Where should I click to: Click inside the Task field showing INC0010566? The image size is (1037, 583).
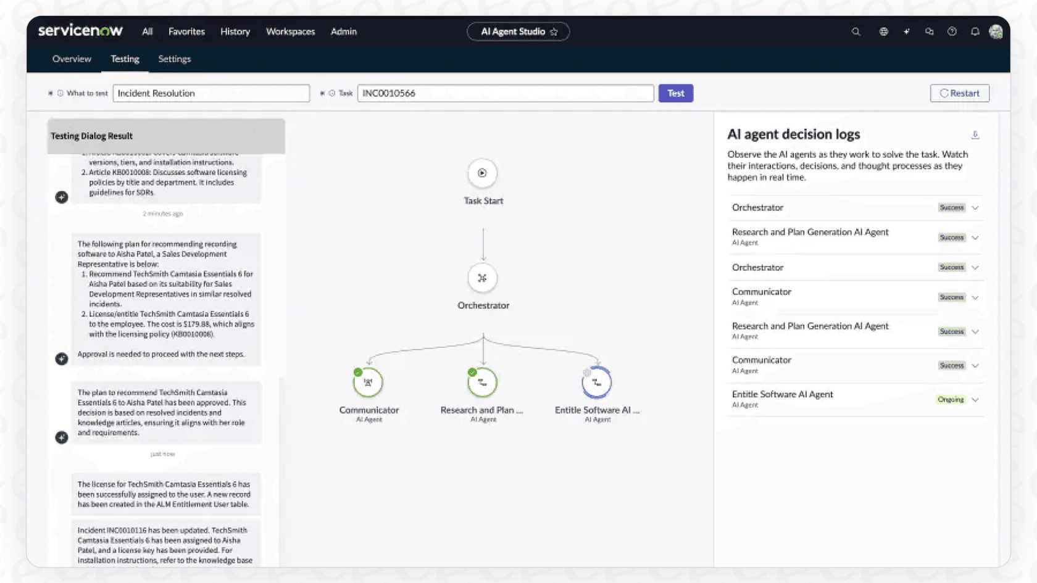(505, 93)
